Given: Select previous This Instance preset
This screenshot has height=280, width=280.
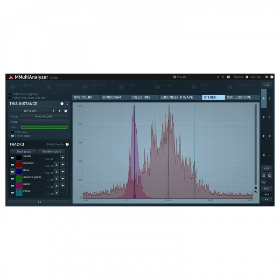Looking at the screenshot, I should [54, 111].
